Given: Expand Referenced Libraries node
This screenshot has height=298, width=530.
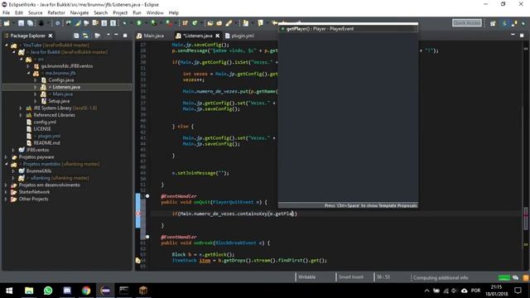Looking at the screenshot, I should [x=21, y=115].
